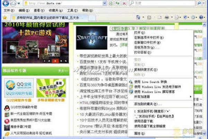Click the red highlighted banner slide button

(55, 61)
